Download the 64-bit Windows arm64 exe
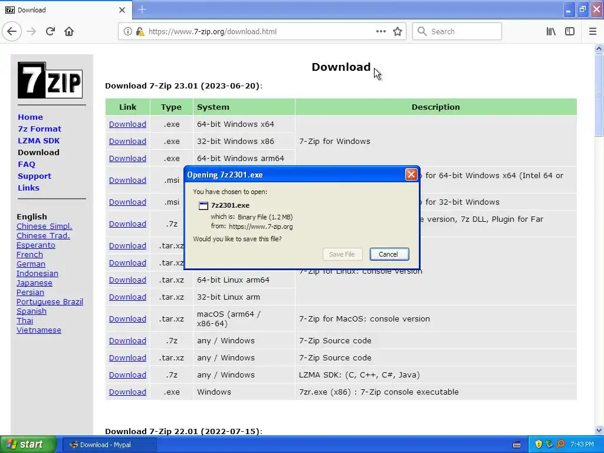Viewport: 604px width, 453px height. [127, 158]
